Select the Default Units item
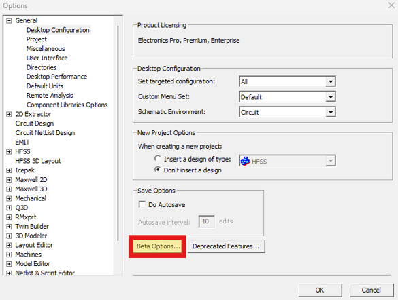The image size is (398, 300). 45,86
